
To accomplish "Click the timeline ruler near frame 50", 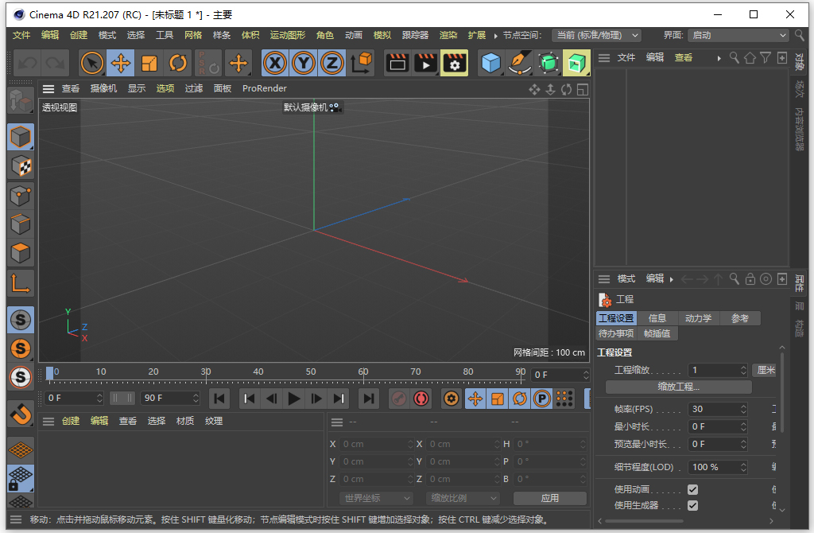I will click(x=310, y=372).
